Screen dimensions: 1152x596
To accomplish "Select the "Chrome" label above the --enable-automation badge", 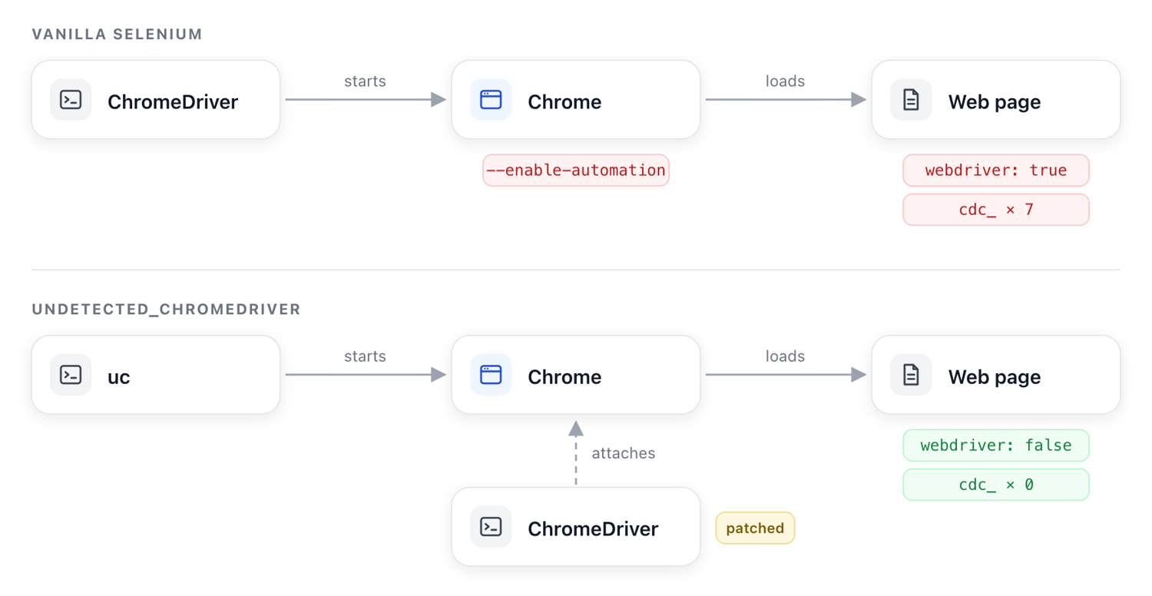I will point(564,102).
